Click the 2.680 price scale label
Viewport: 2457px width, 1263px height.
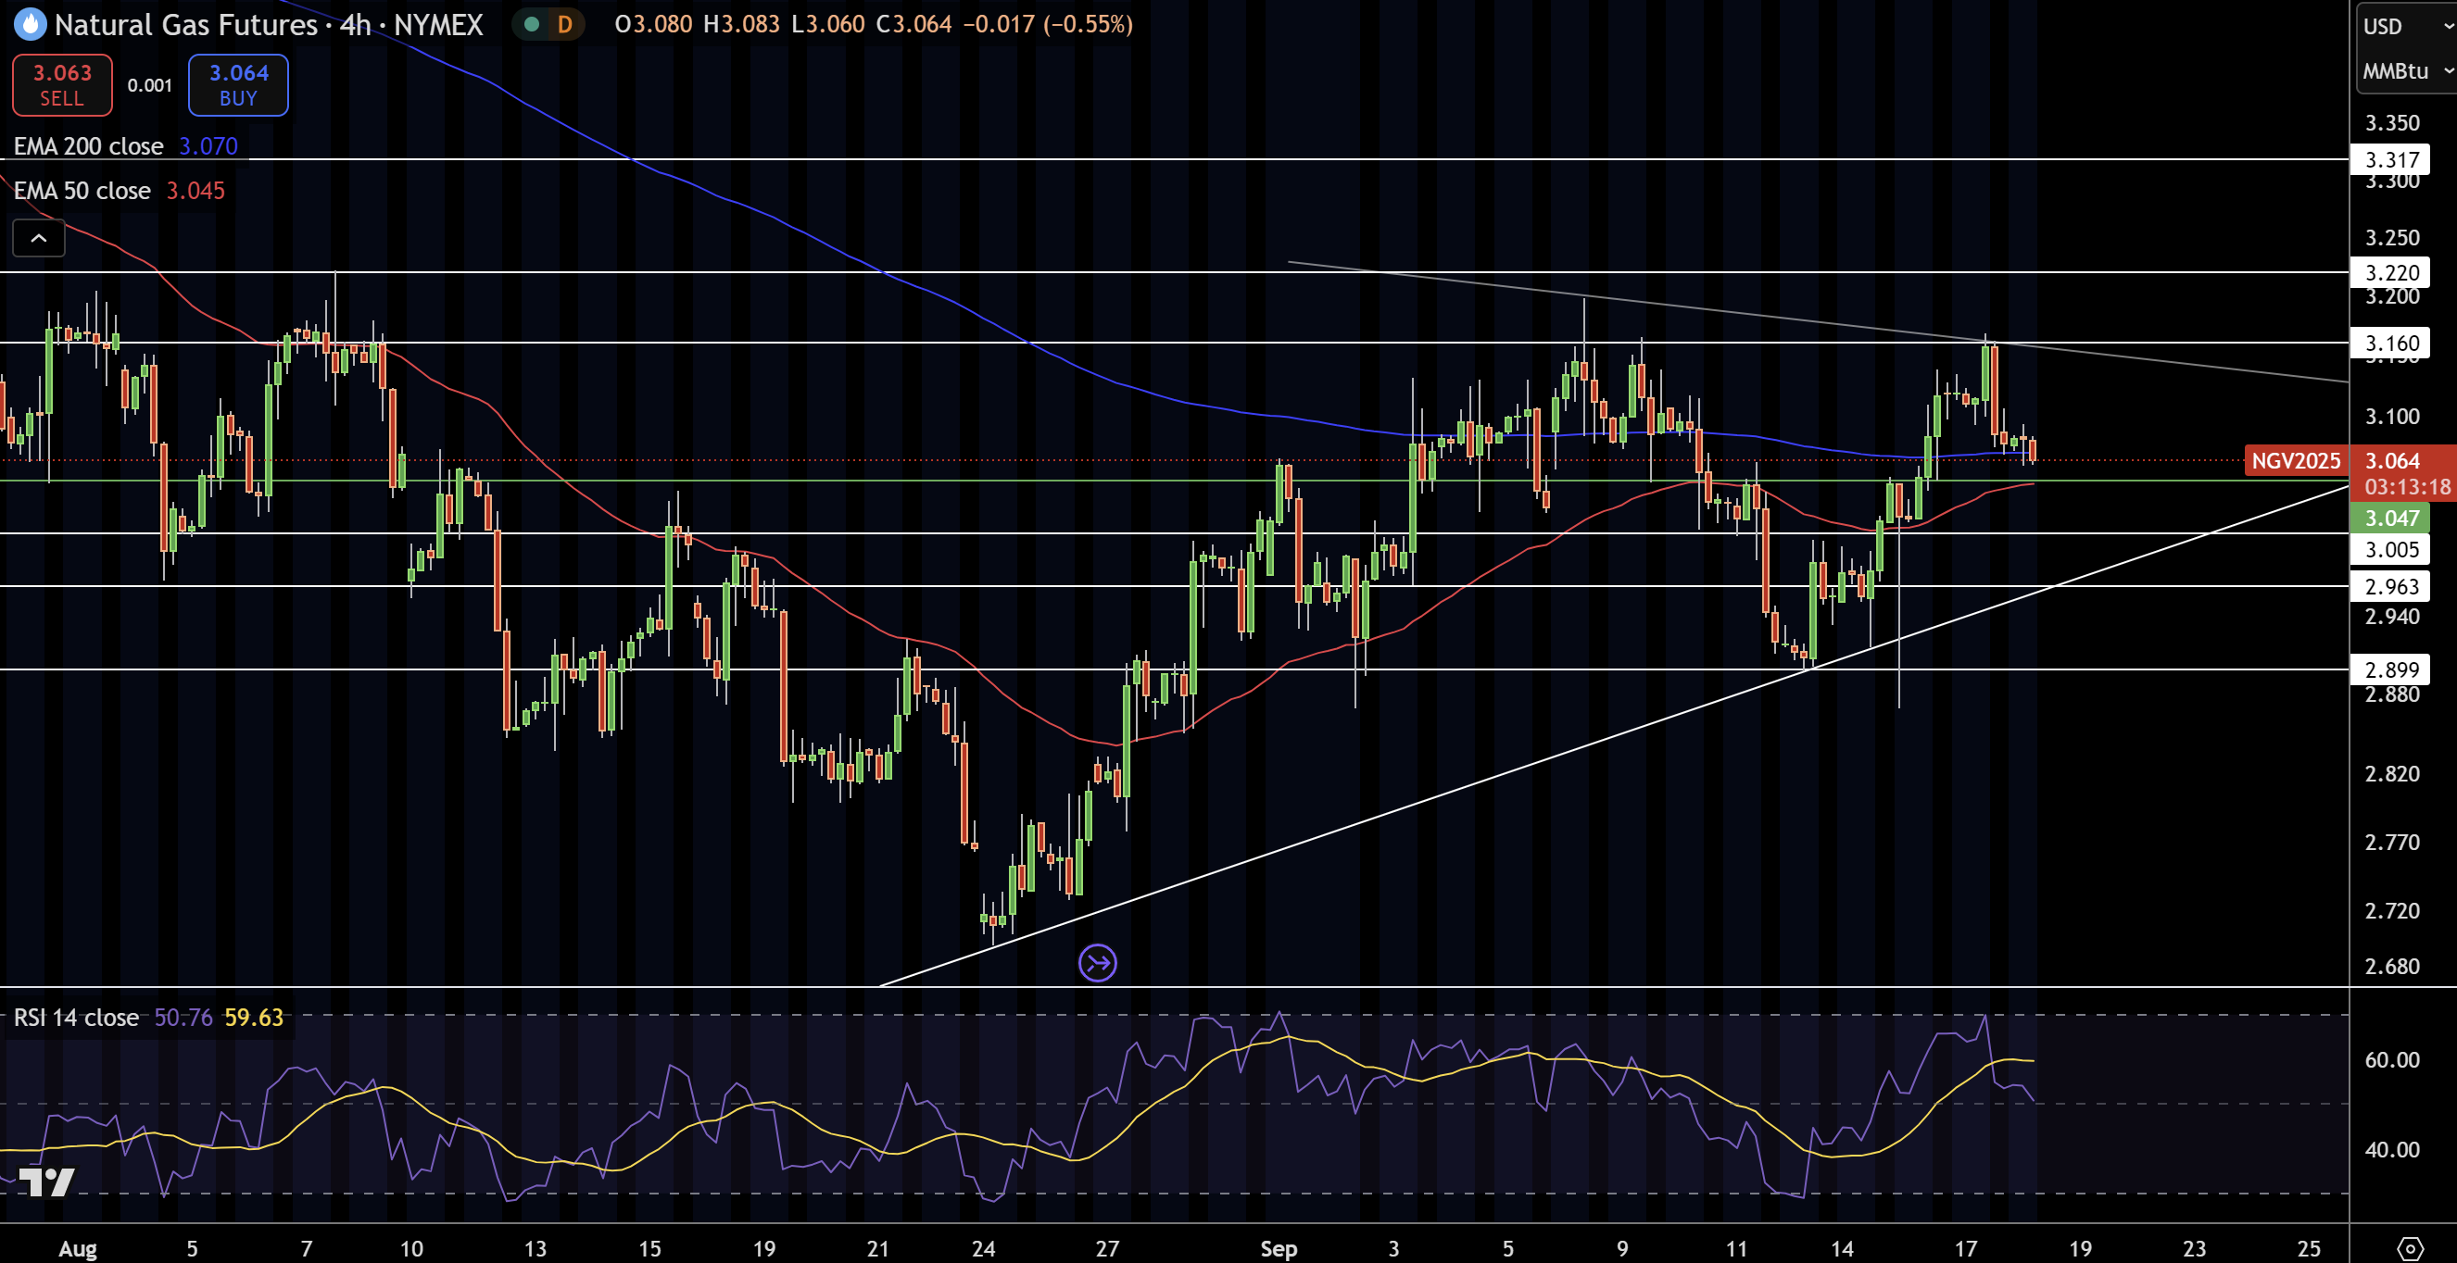click(x=2392, y=967)
